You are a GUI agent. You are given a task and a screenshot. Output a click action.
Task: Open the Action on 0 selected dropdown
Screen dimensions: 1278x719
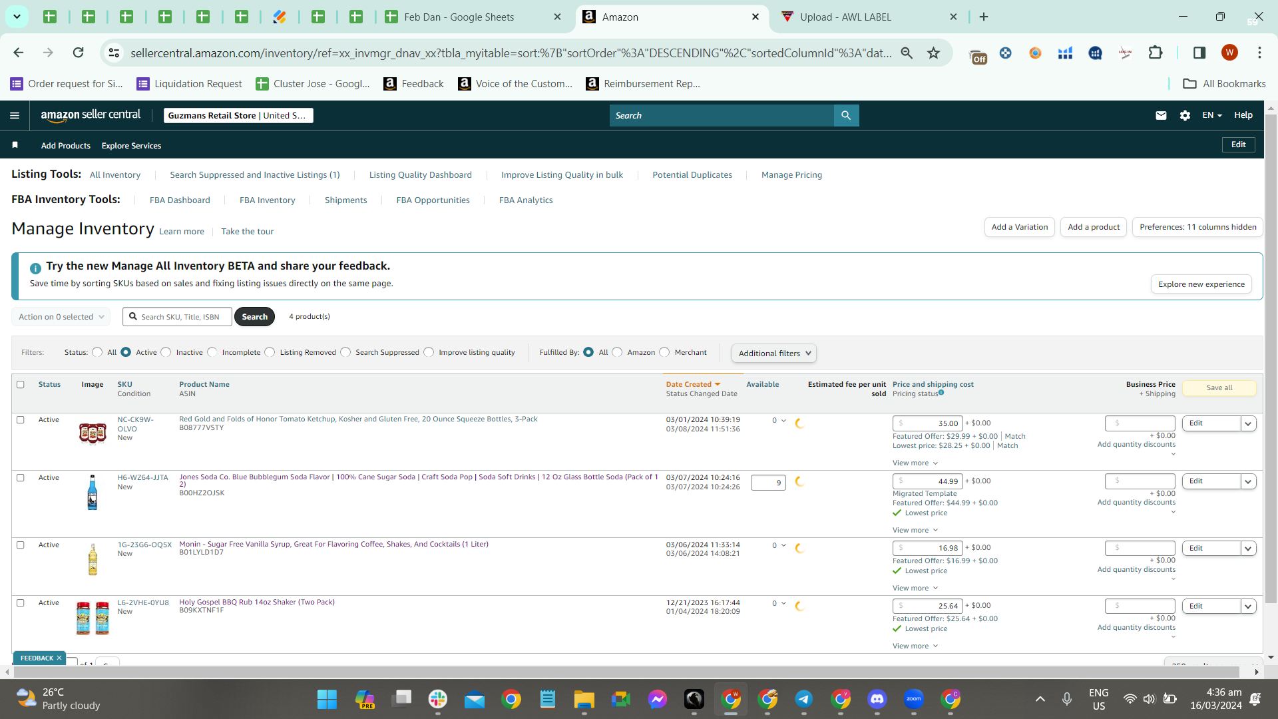[x=61, y=317]
